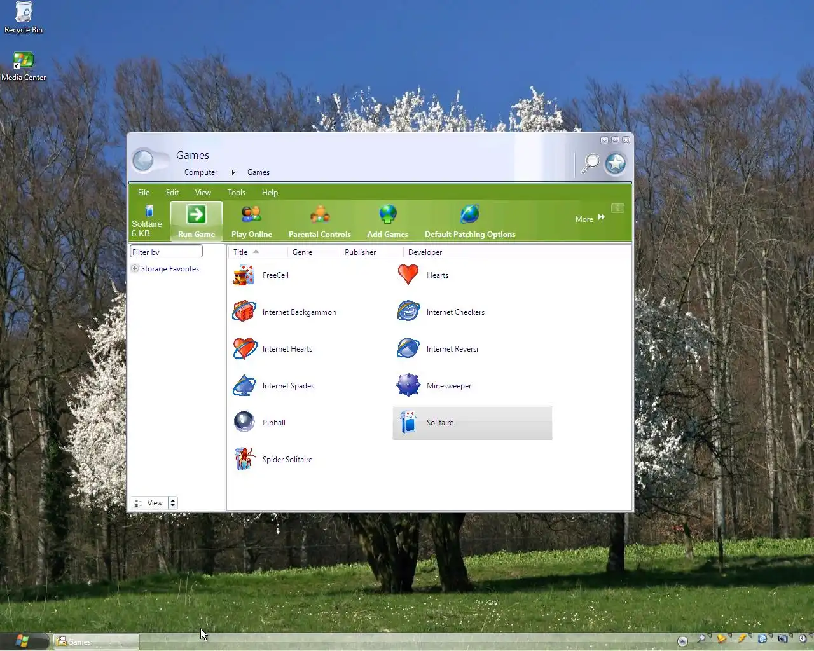814x651 pixels.
Task: Select the Internet Hearts icon
Action: point(244,349)
